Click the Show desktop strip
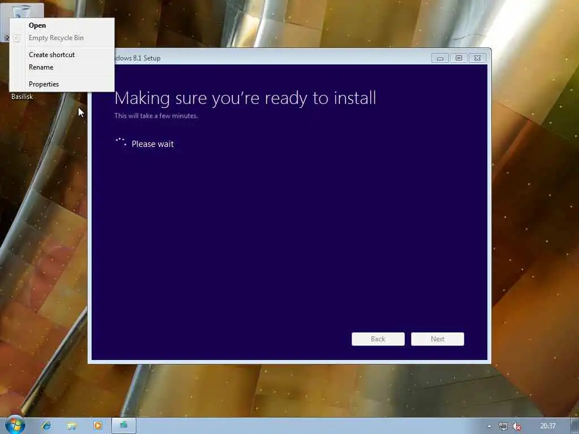Screen dimensions: 579x434 [575, 426]
